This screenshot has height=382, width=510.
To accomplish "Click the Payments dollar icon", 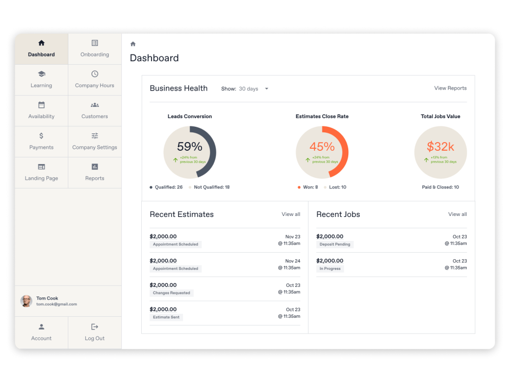I will click(x=41, y=135).
